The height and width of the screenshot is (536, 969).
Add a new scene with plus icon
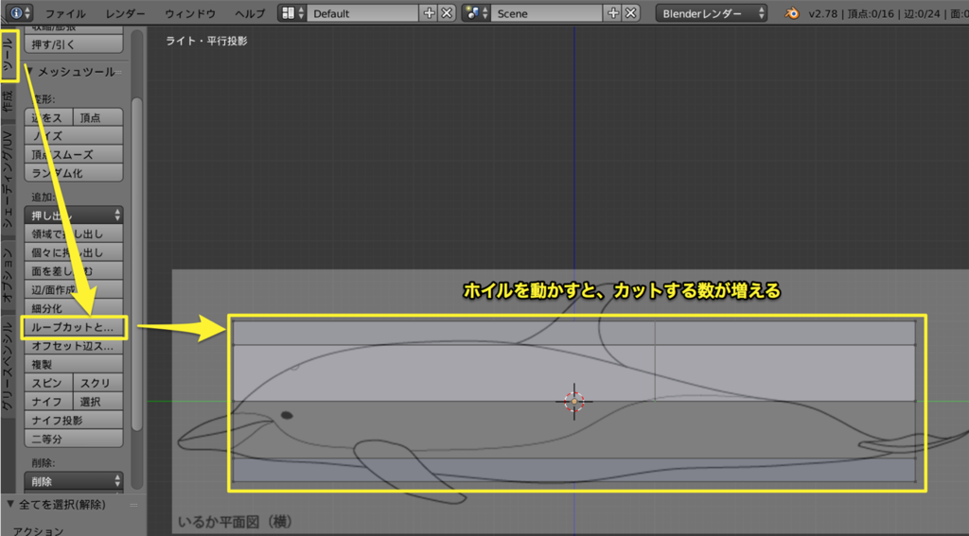pyautogui.click(x=613, y=13)
